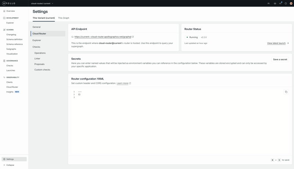Click inside the YAML editor on line 2
The height and width of the screenshot is (169, 294).
coord(79,95)
